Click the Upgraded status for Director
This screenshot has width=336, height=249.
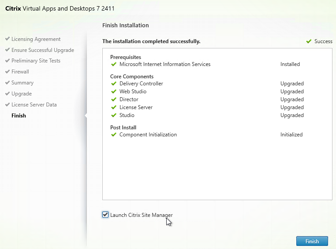(292, 99)
